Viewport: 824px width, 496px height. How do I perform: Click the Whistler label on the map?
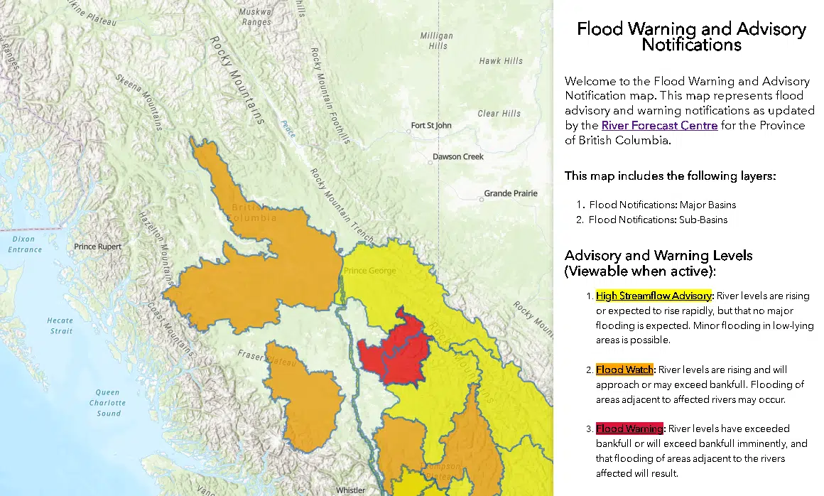350,490
